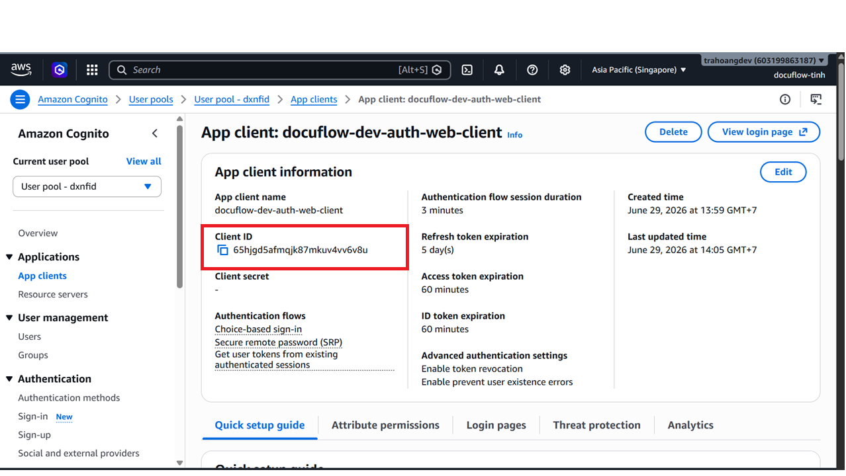Go to Amazon Cognito breadcrumb
This screenshot has width=846, height=476.
click(73, 99)
